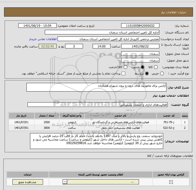Select the جزیی purchase type radio

(162, 73)
